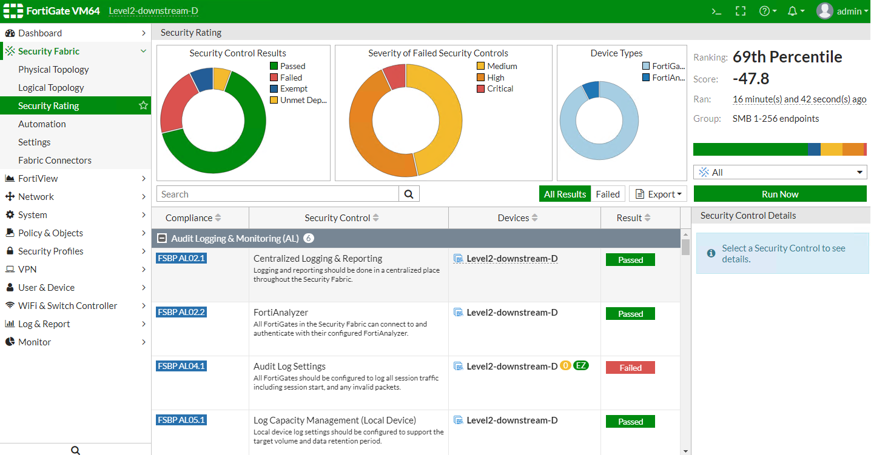This screenshot has width=871, height=455.
Task: Open Automation page
Action: click(42, 124)
